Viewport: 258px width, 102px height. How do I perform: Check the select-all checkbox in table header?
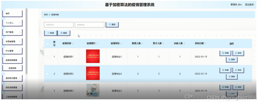(x=48, y=44)
